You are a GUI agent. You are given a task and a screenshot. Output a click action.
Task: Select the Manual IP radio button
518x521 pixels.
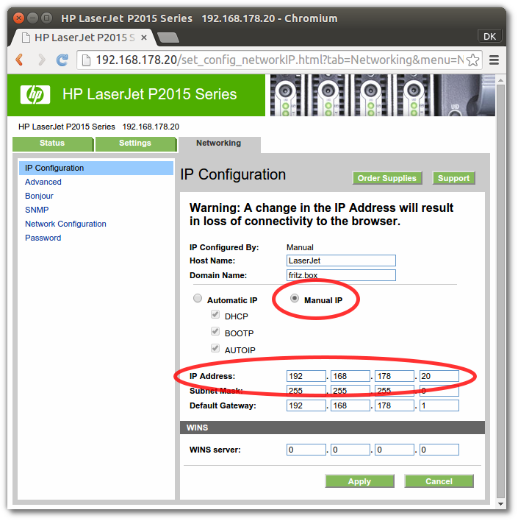click(x=295, y=298)
